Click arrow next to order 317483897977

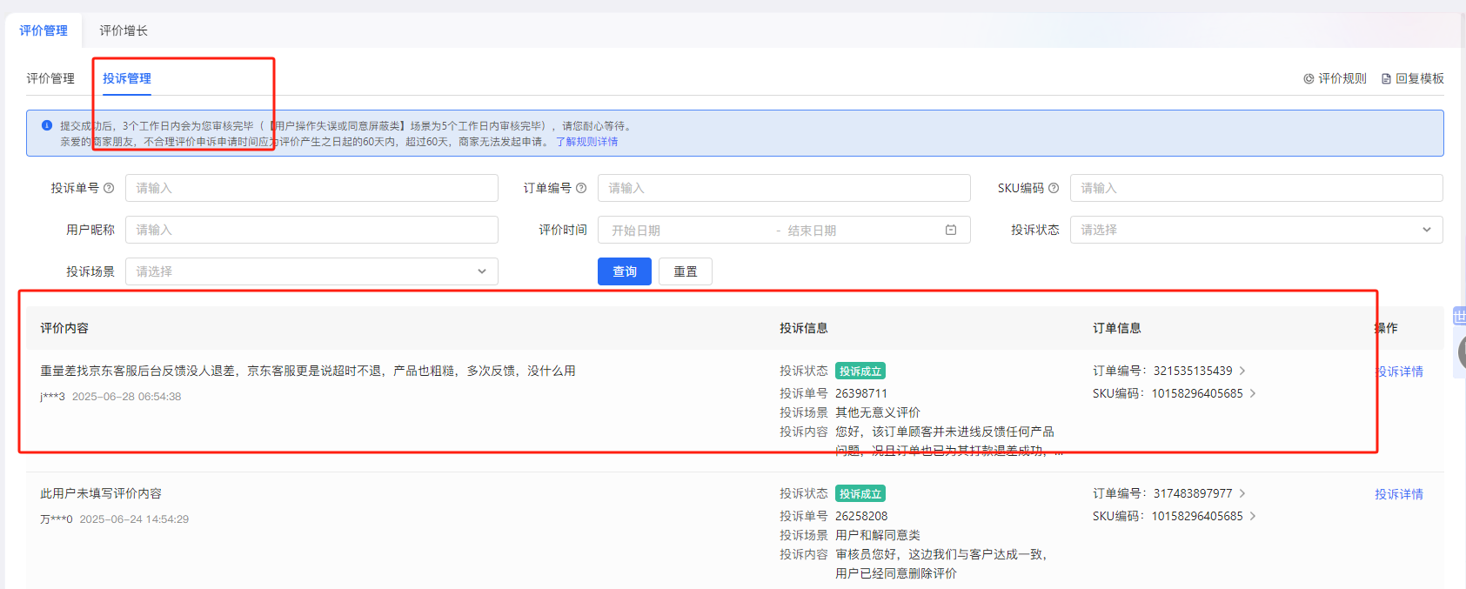[x=1242, y=493]
